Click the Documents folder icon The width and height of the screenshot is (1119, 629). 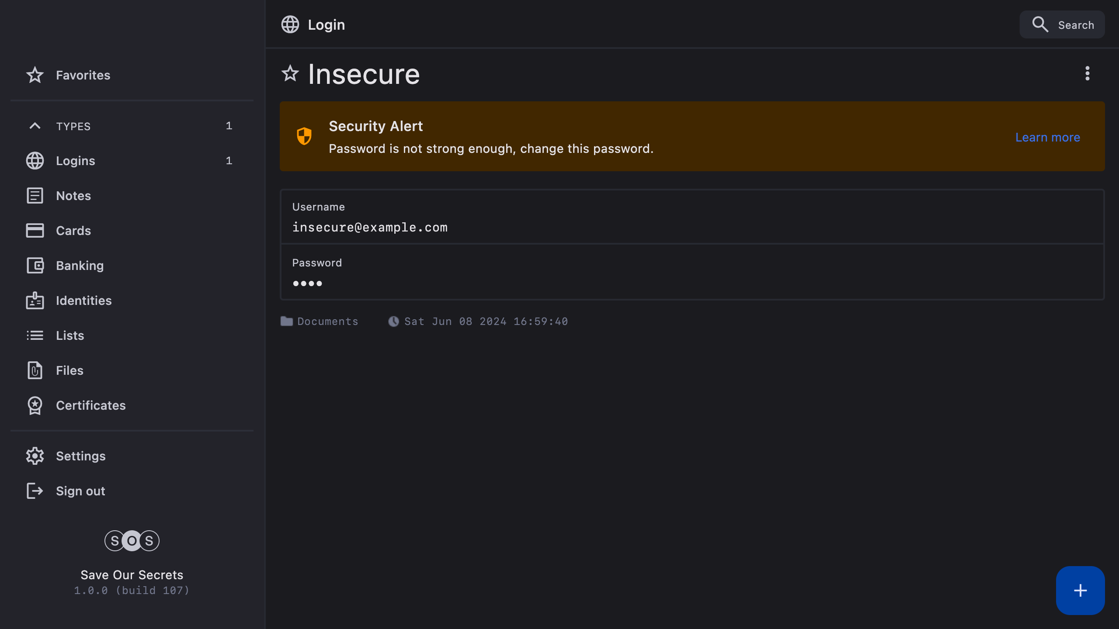click(287, 321)
